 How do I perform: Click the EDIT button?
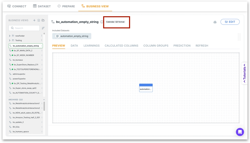tap(230, 22)
